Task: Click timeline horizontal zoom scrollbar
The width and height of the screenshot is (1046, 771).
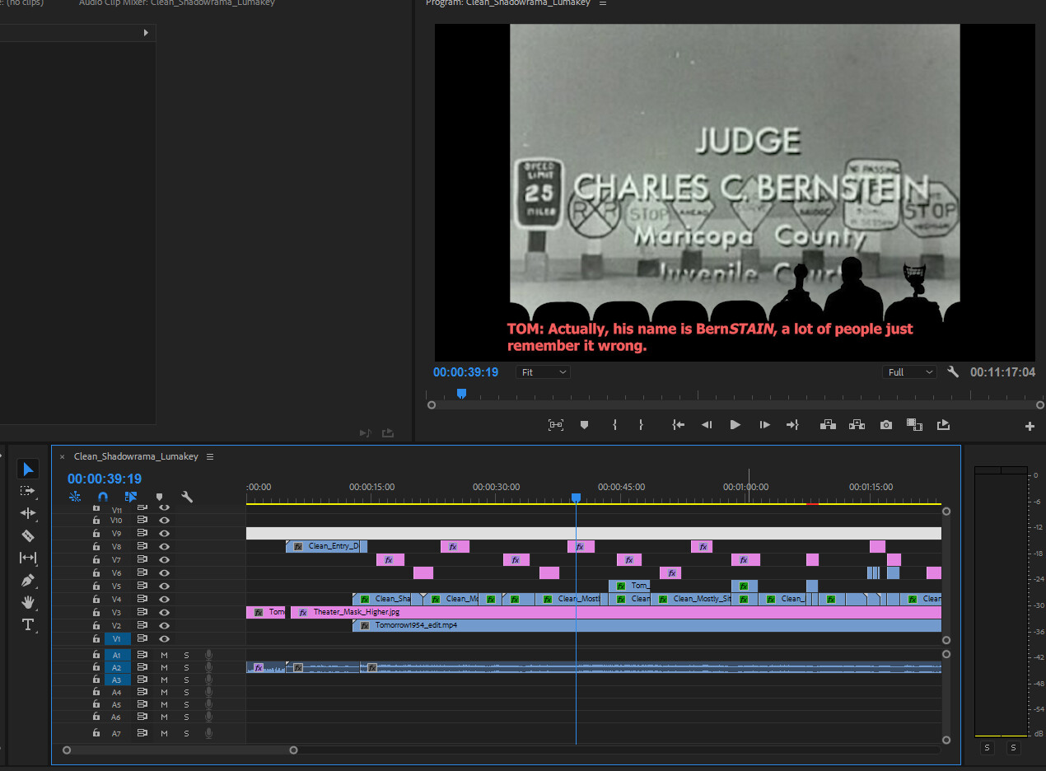Action: click(180, 750)
